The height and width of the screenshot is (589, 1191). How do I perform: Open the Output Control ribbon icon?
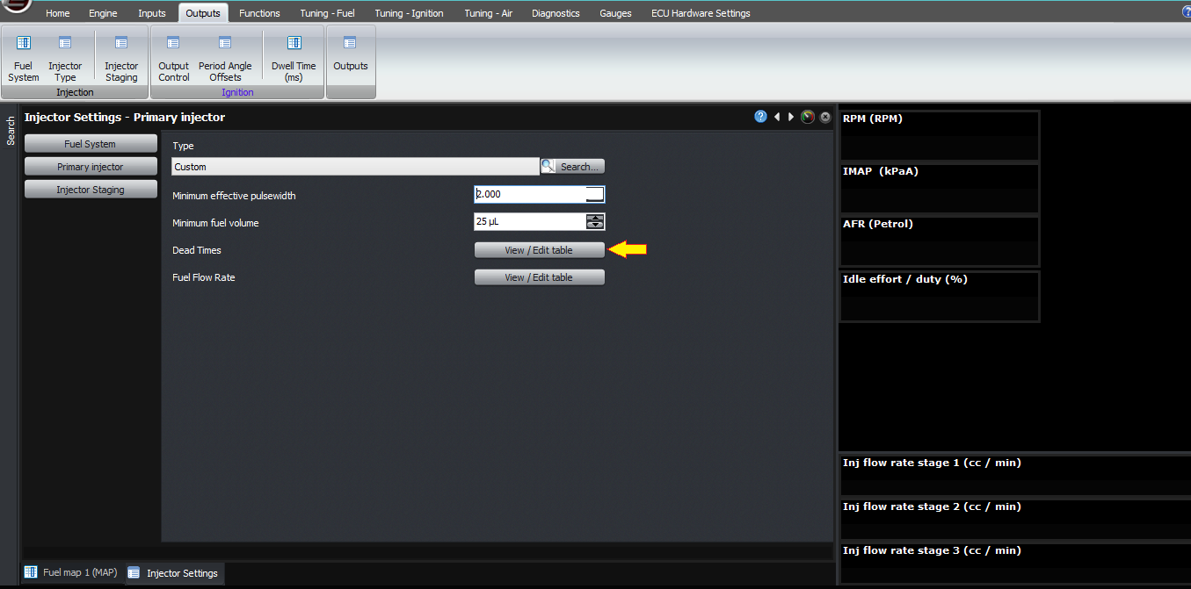tap(173, 58)
